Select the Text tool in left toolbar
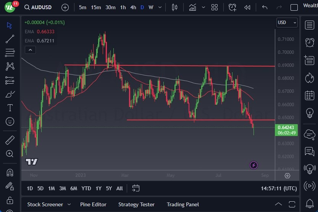The image size is (318, 212). [10, 108]
